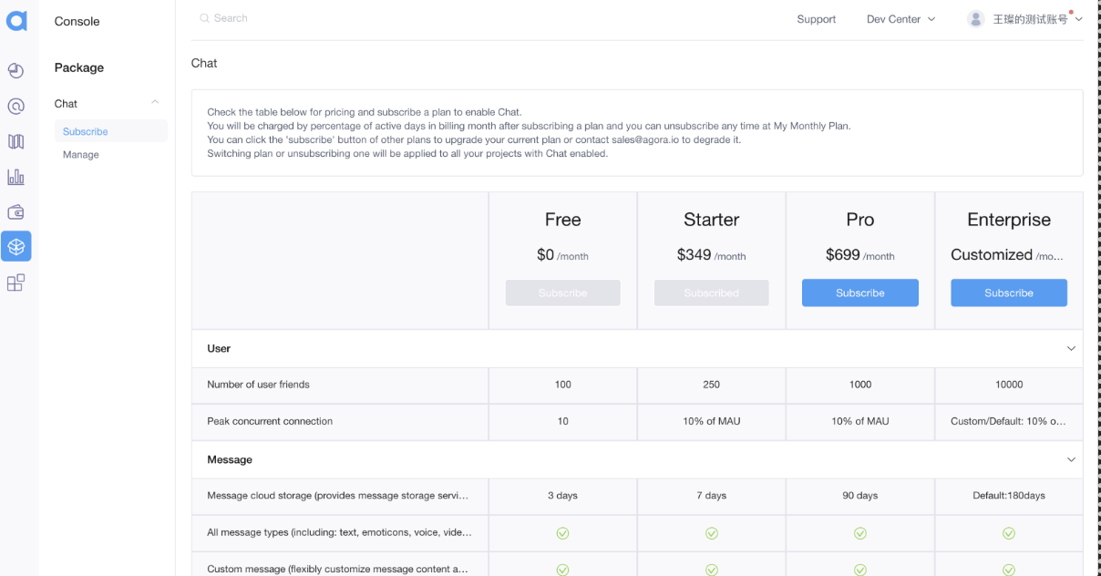
Task: Click the All message types check in Free column
Action: coord(562,533)
